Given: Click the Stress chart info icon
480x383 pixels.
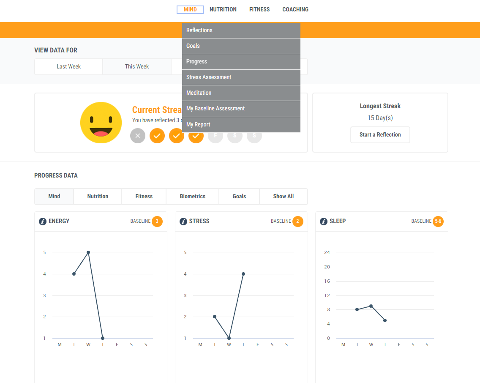Looking at the screenshot, I should 183,222.
